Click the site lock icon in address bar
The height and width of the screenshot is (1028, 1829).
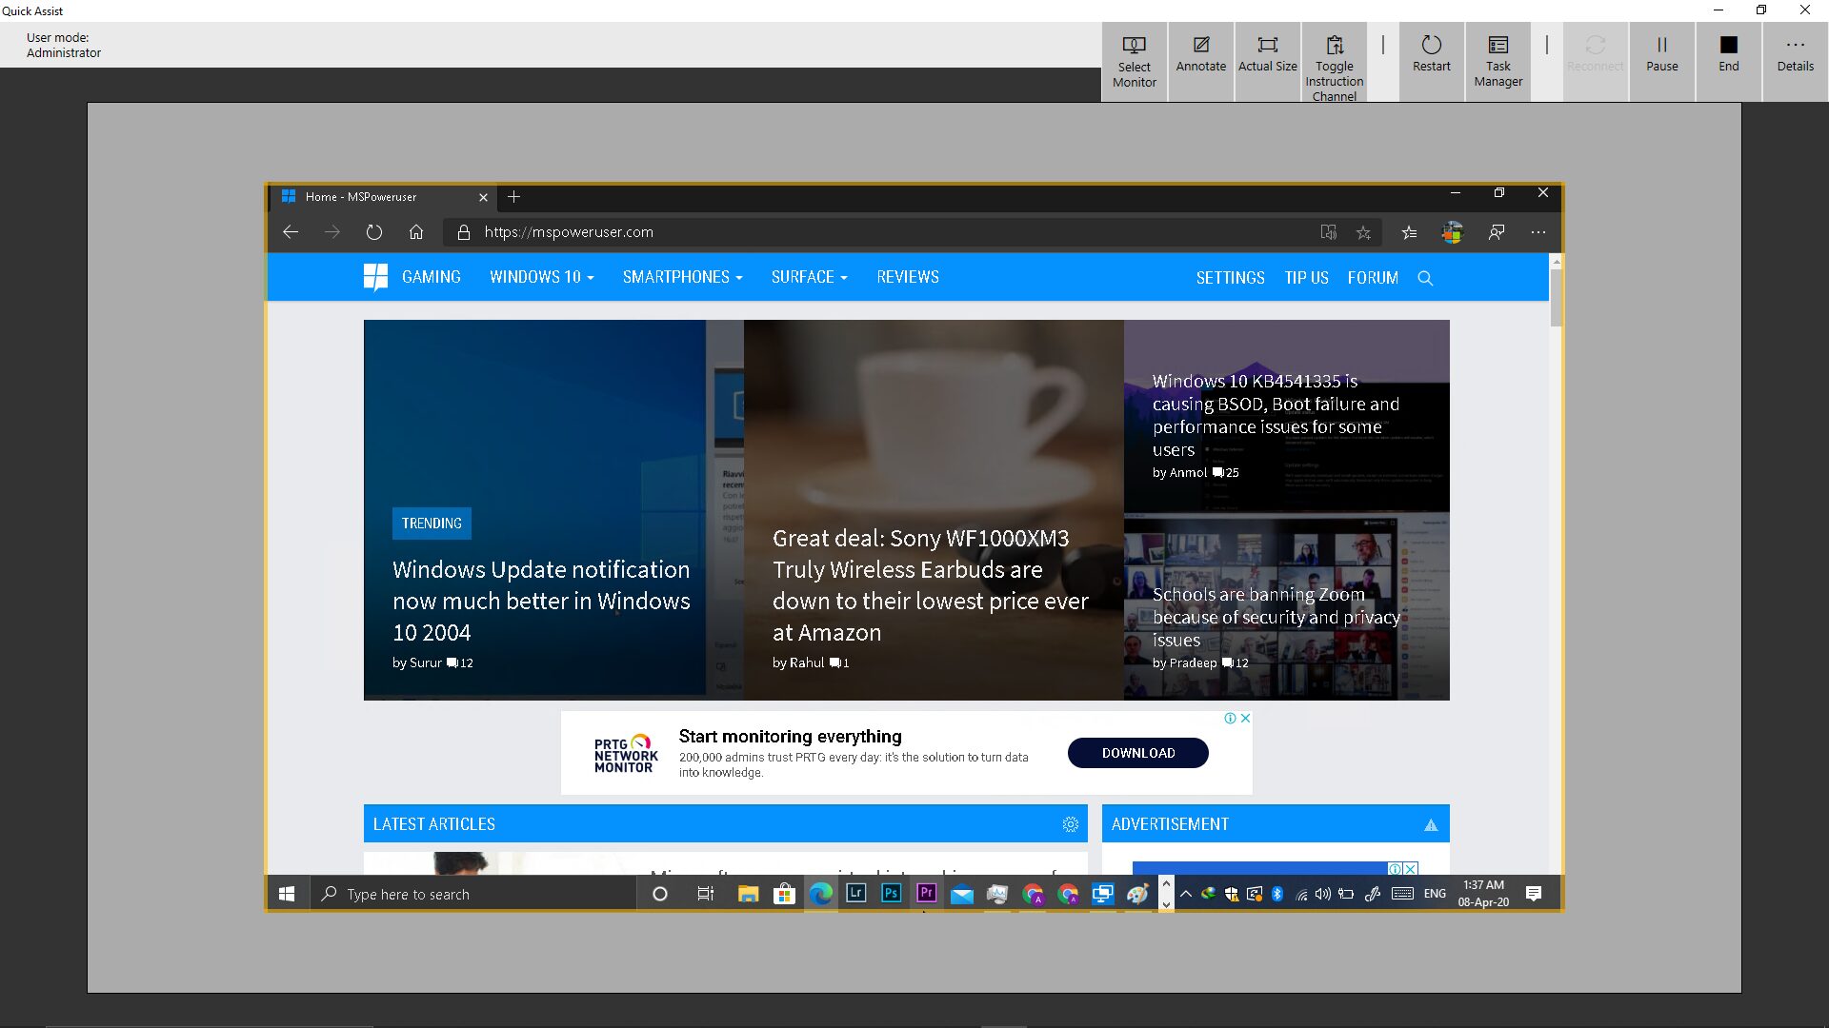pyautogui.click(x=464, y=232)
